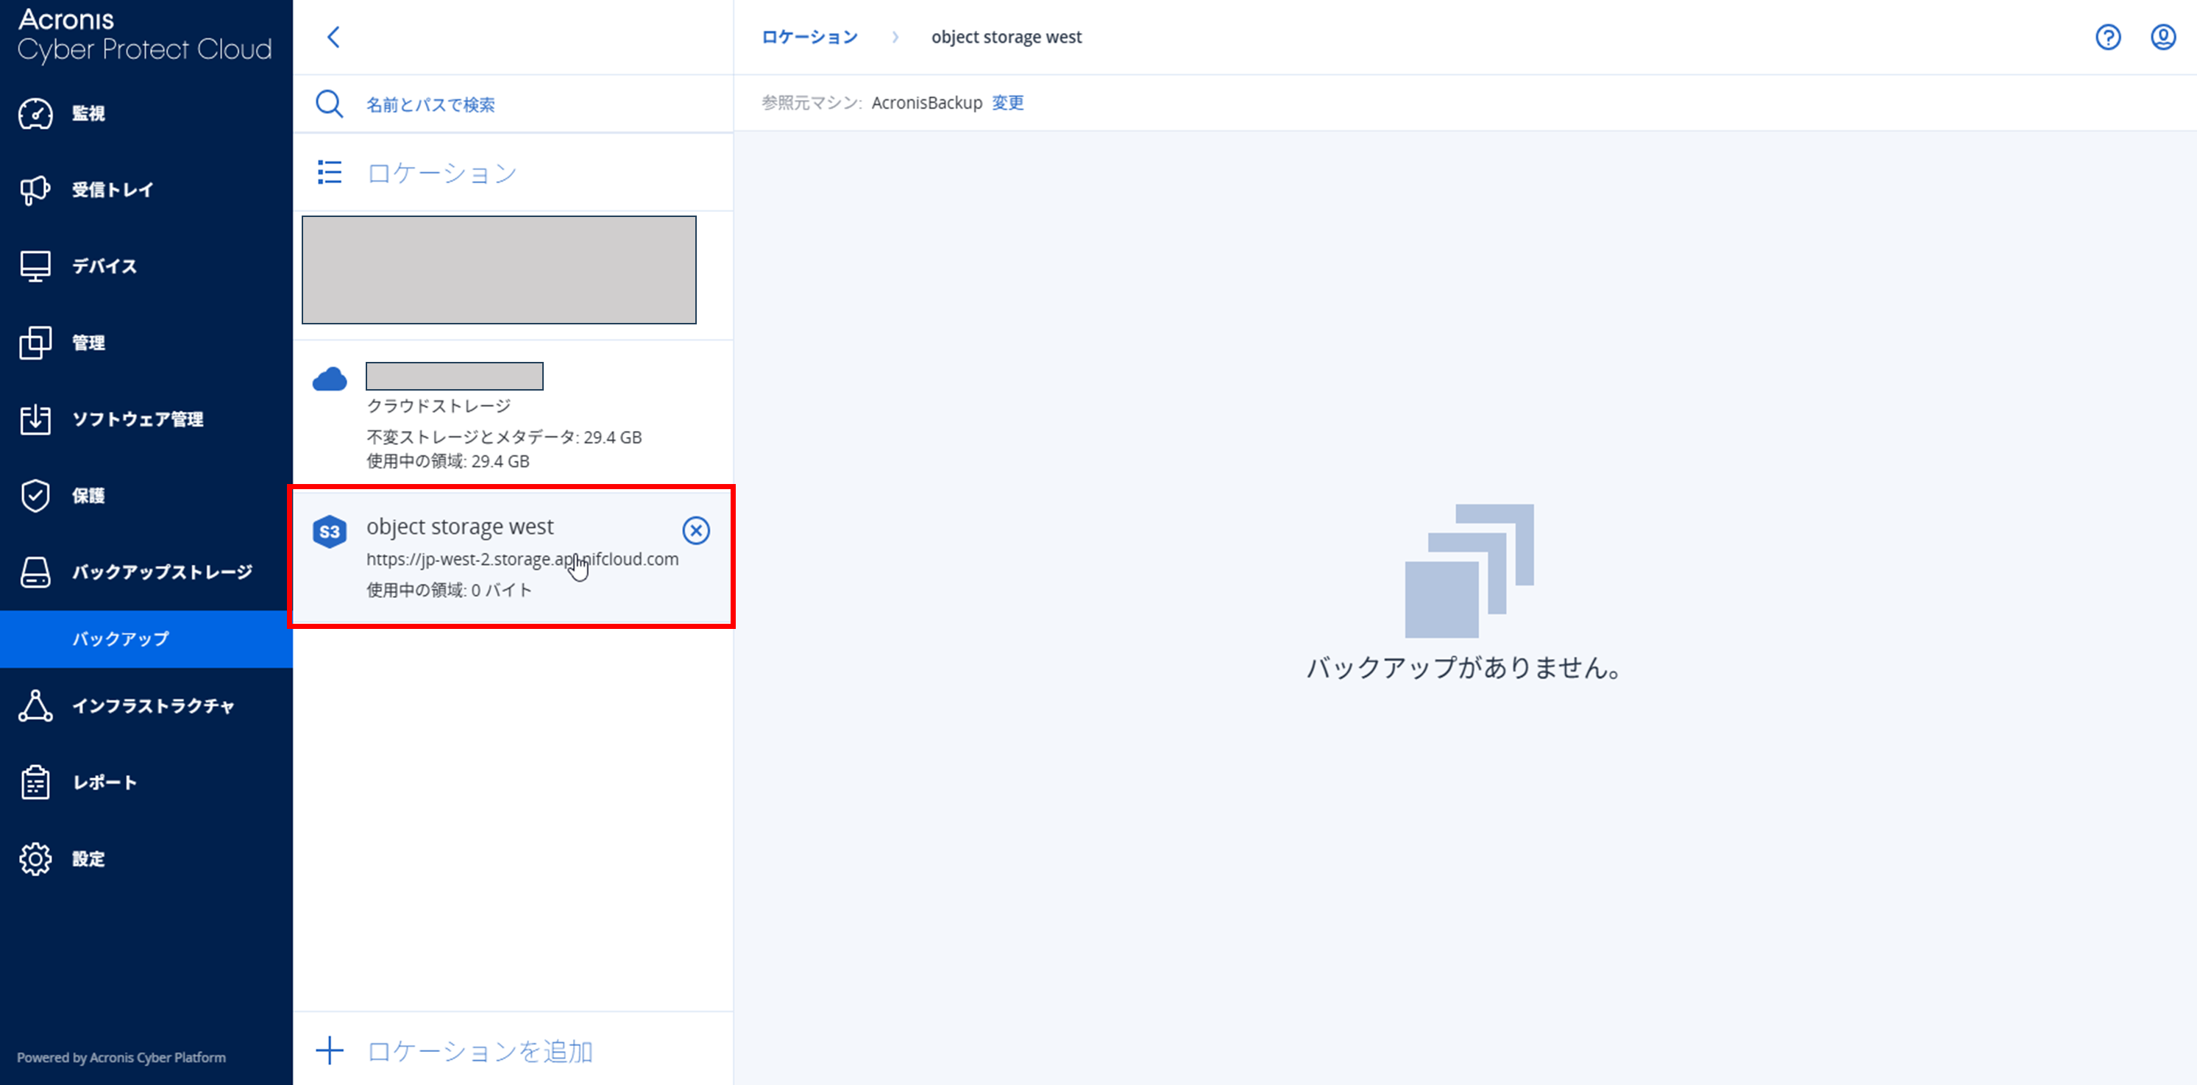The image size is (2197, 1085).
Task: Click the ロケーション list icon
Action: tap(329, 172)
